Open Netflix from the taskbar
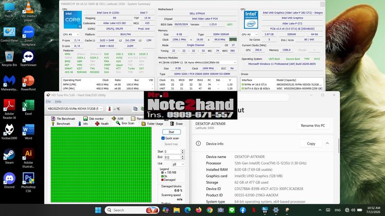Image resolution: width=385 pixels, height=216 pixels. 254,210
